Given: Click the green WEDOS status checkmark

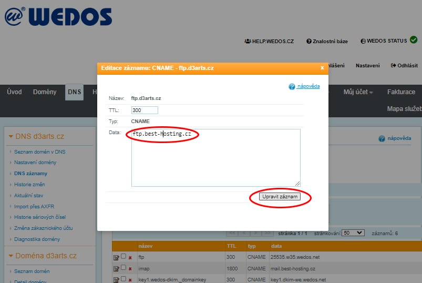Looking at the screenshot, I should 414,40.
